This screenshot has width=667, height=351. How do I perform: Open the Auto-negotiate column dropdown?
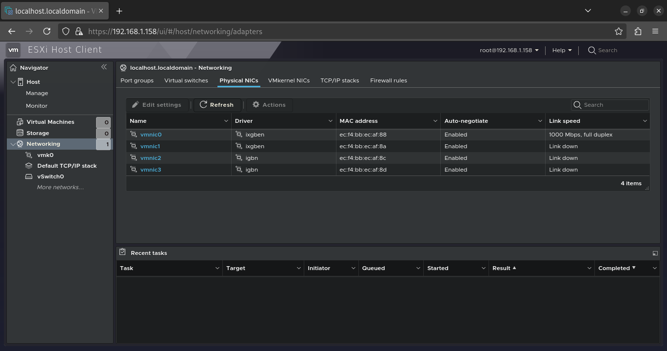540,121
